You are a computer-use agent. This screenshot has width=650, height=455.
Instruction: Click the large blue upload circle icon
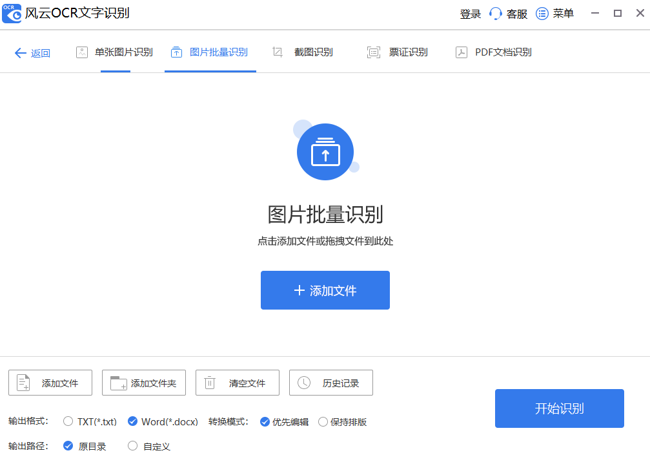[x=325, y=151]
